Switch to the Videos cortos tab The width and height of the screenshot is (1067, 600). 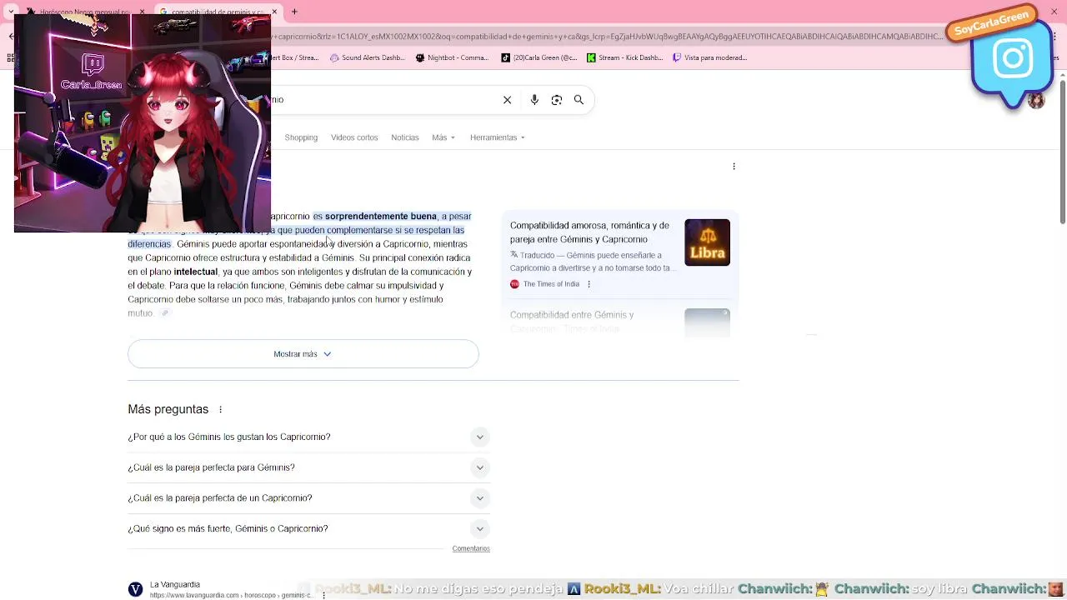coord(354,137)
